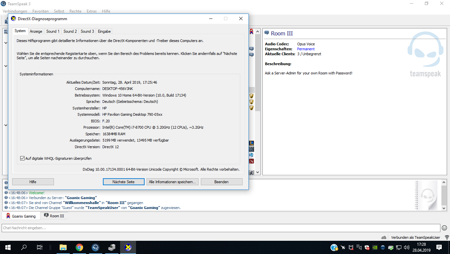This screenshot has height=254, width=450.
Task: Switch to the Sound 1 tab
Action: click(x=53, y=31)
